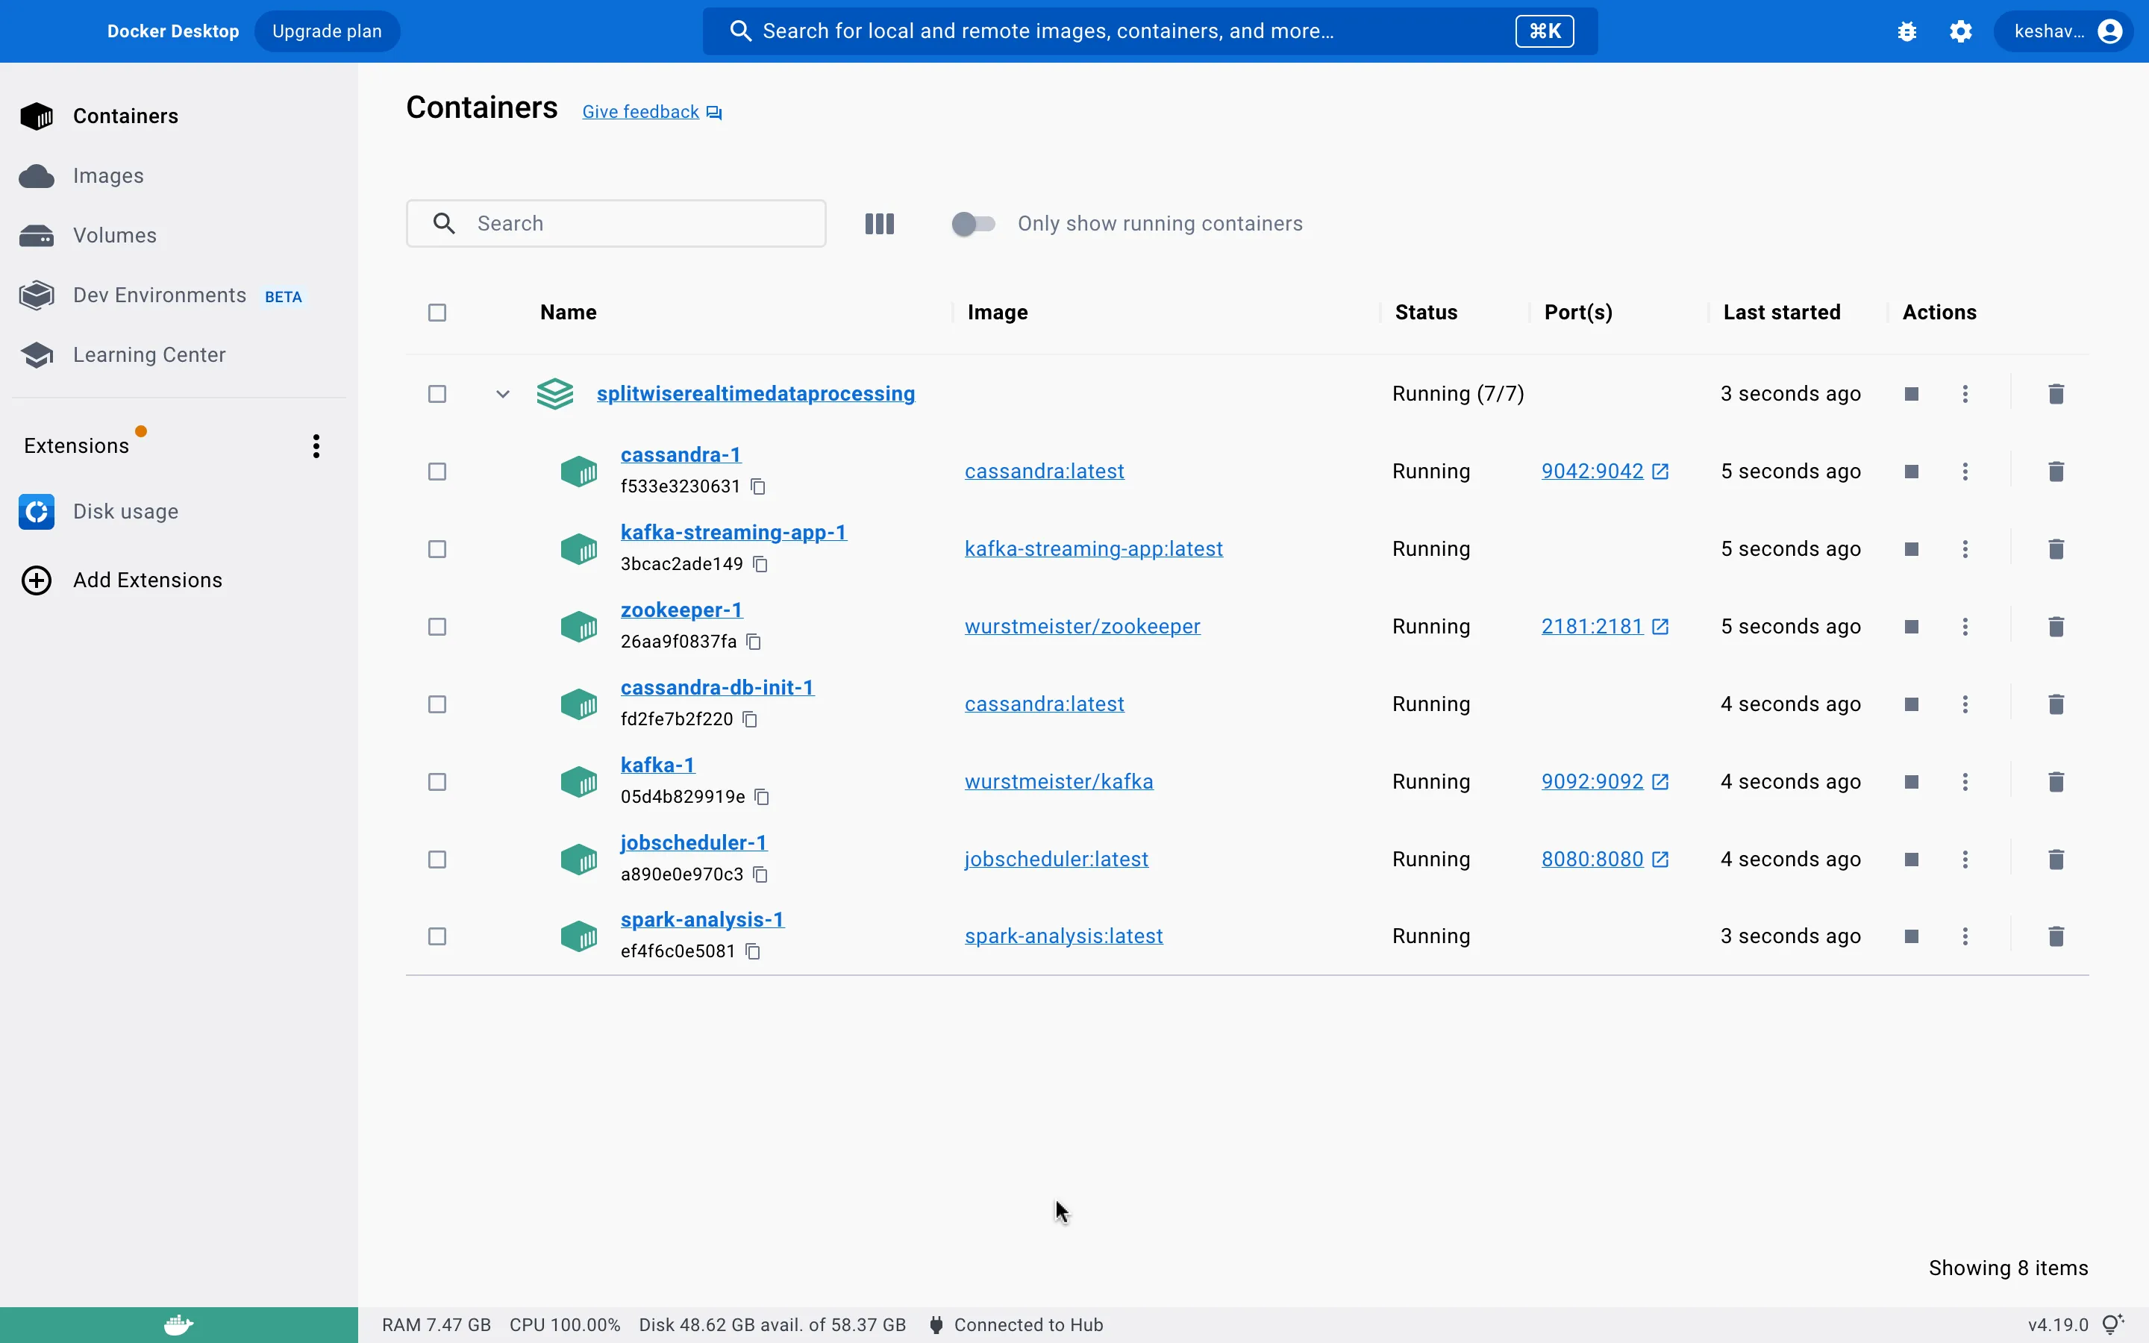Delete the zookeeper-1 container
This screenshot has width=2149, height=1343.
pyautogui.click(x=2056, y=627)
